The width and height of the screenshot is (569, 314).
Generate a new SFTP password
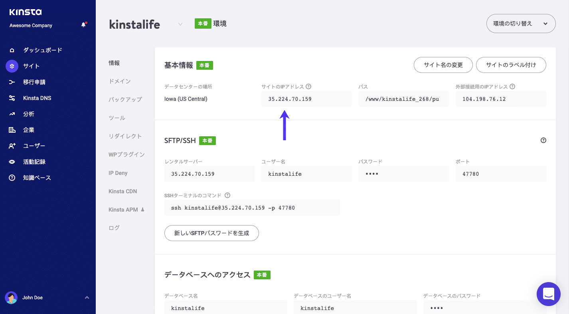(211, 233)
